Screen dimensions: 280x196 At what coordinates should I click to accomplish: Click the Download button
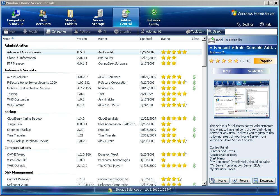tap(264, 181)
